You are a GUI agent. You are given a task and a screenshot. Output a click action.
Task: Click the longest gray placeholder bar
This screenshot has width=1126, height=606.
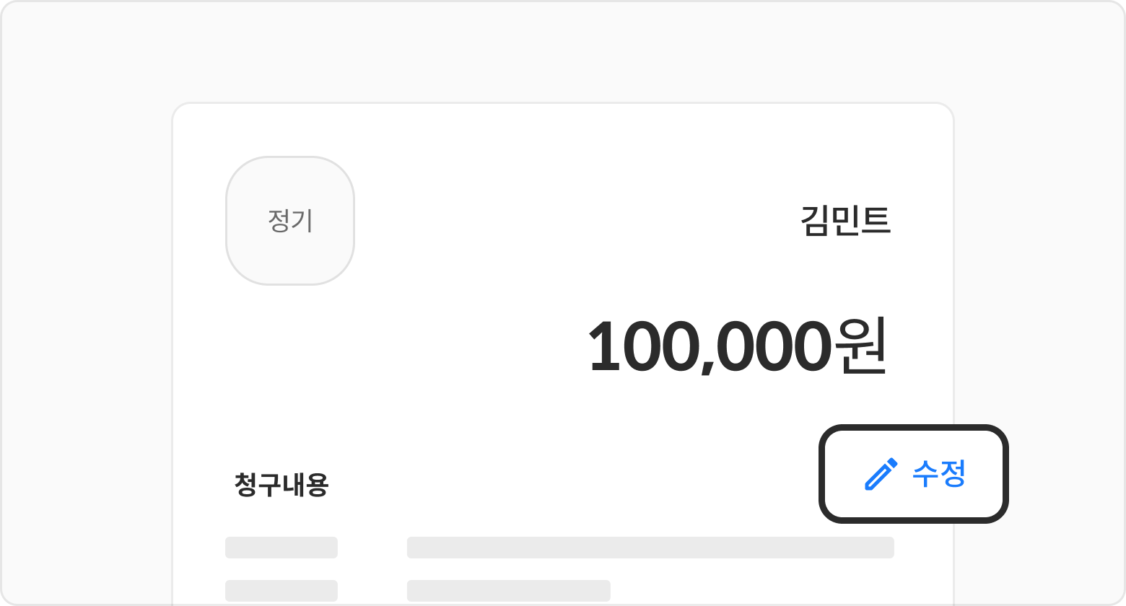tap(650, 548)
